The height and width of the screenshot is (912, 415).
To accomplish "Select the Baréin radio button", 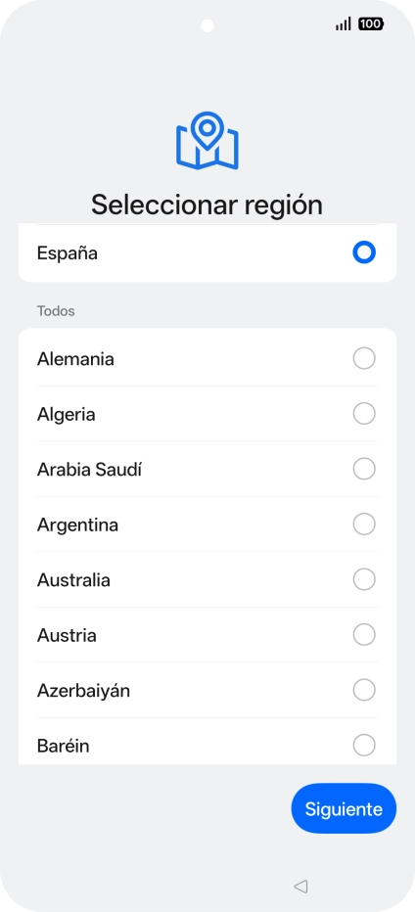I will click(x=364, y=745).
